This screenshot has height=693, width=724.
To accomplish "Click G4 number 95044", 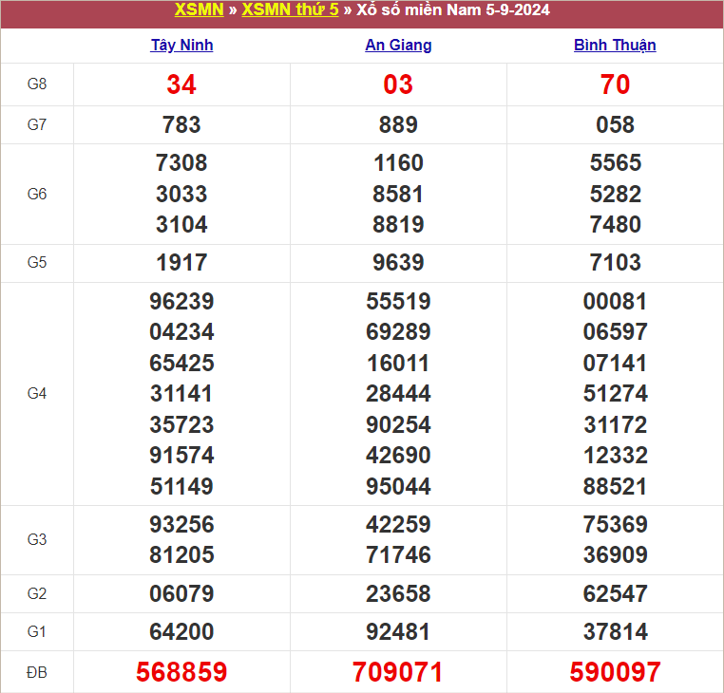I will pyautogui.click(x=398, y=486).
